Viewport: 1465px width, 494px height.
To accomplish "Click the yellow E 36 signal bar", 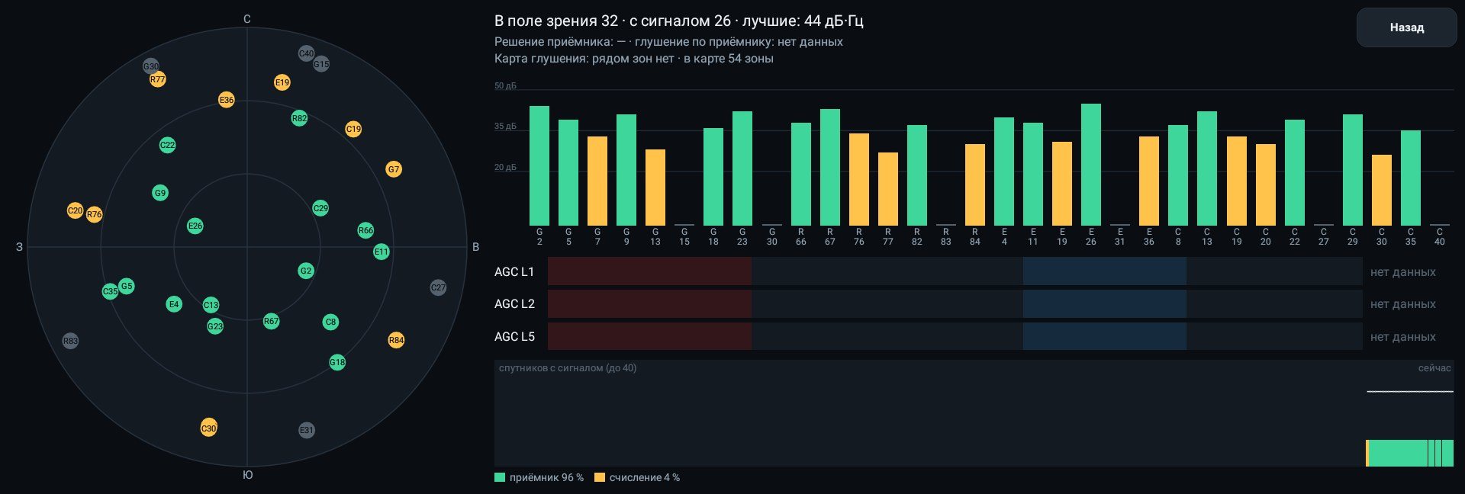I will tap(1149, 181).
